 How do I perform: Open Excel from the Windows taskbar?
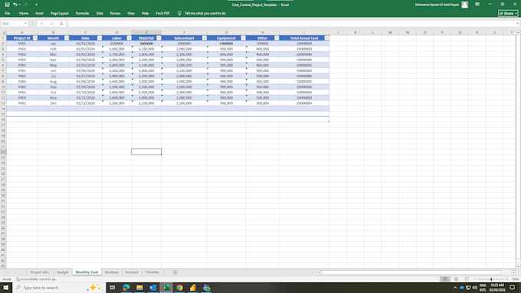click(166, 288)
